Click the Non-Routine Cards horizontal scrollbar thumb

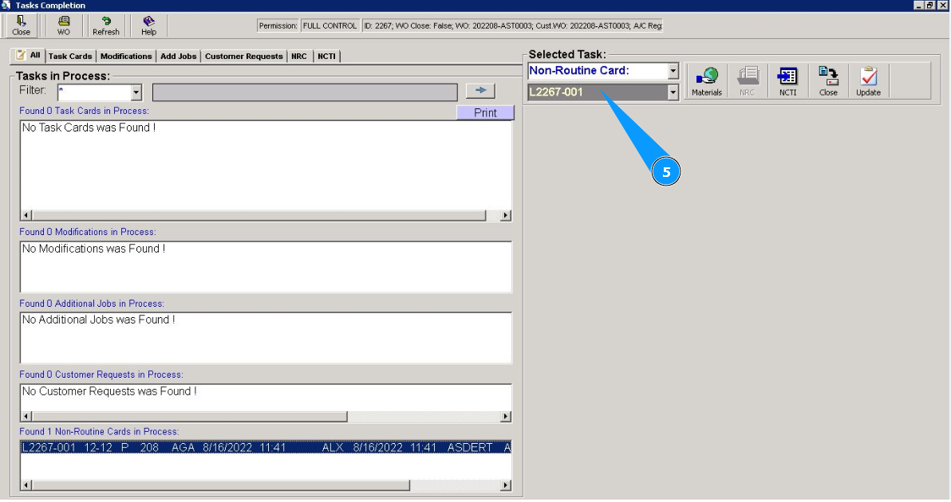(221, 485)
